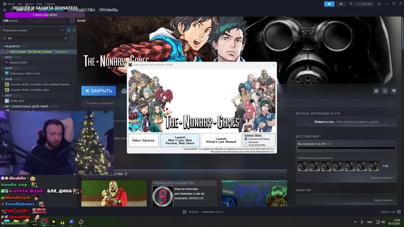Open the Друзья menu
404x227 pixels.
tap(29, 4)
